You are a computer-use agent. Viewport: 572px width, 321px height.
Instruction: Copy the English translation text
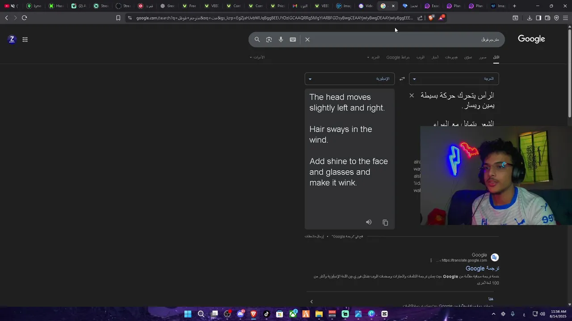385,222
